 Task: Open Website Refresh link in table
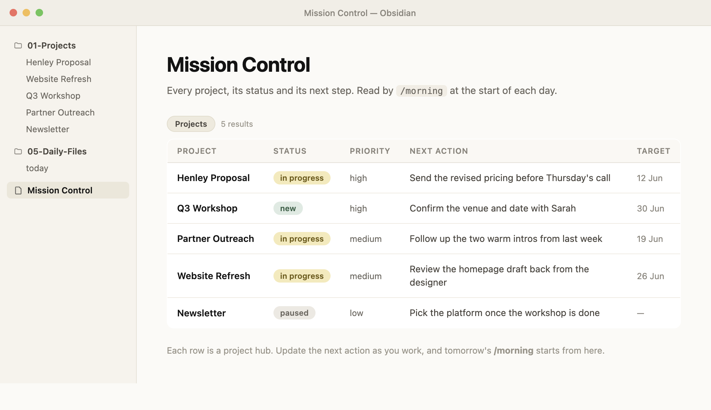pyautogui.click(x=214, y=276)
